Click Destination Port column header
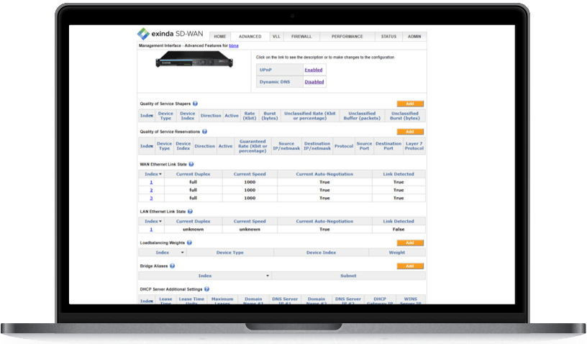Image resolution: width=587 pixels, height=344 pixels. point(388,146)
